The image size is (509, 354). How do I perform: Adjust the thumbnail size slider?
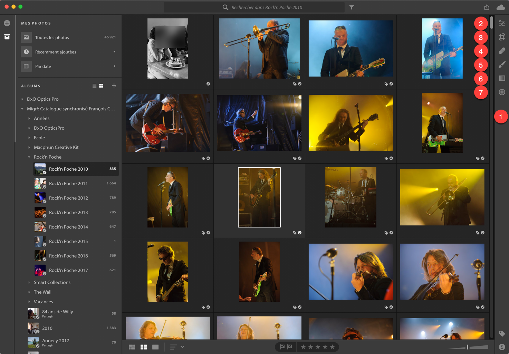[x=468, y=347]
